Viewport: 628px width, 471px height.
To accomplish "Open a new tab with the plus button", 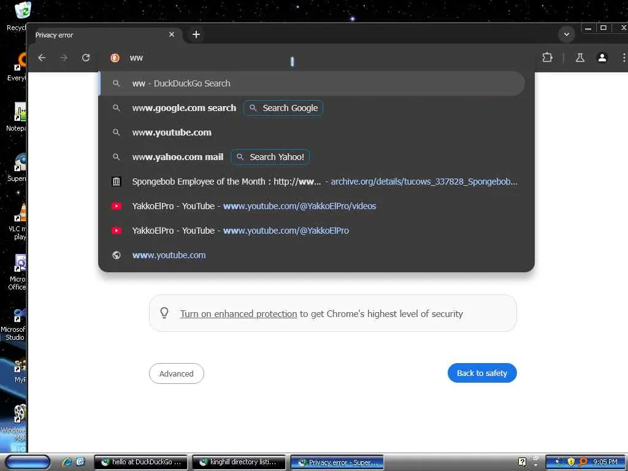I will click(x=196, y=34).
